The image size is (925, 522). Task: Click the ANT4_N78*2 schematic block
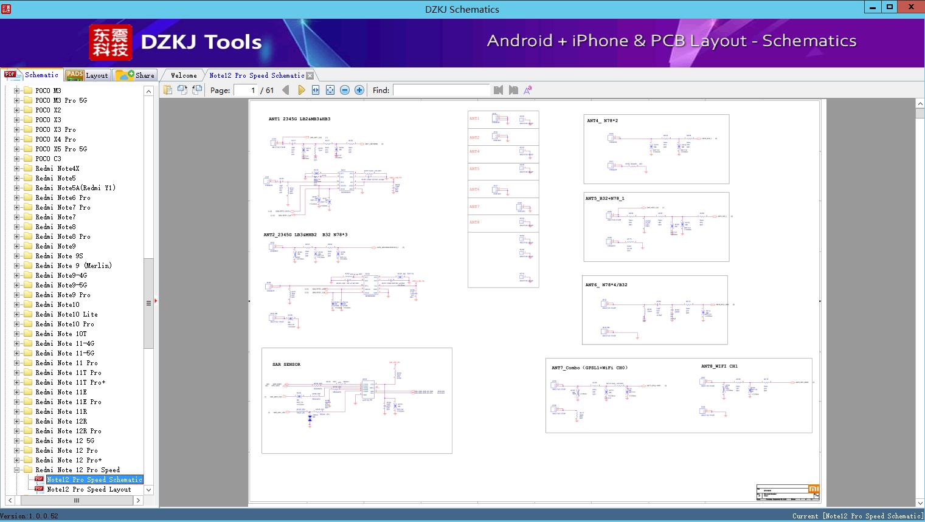[656, 149]
